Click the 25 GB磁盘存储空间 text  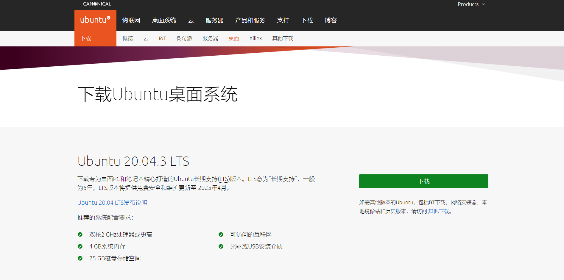(115, 258)
